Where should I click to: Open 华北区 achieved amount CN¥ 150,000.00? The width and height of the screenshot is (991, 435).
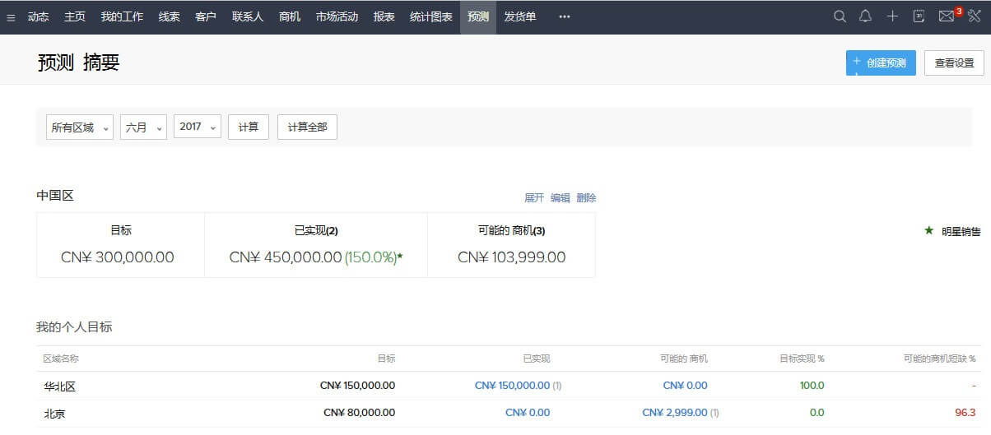click(512, 386)
